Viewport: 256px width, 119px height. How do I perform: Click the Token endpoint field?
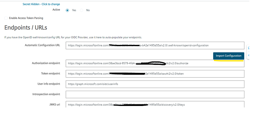[x=155, y=74]
